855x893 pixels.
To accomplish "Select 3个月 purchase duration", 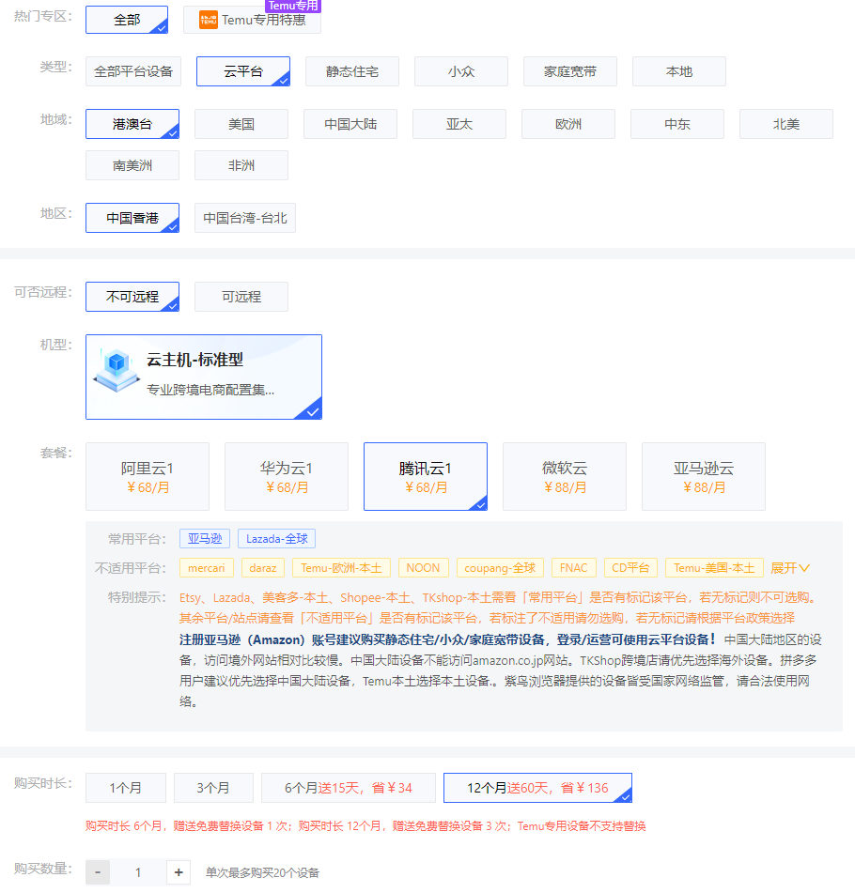I will (x=213, y=788).
